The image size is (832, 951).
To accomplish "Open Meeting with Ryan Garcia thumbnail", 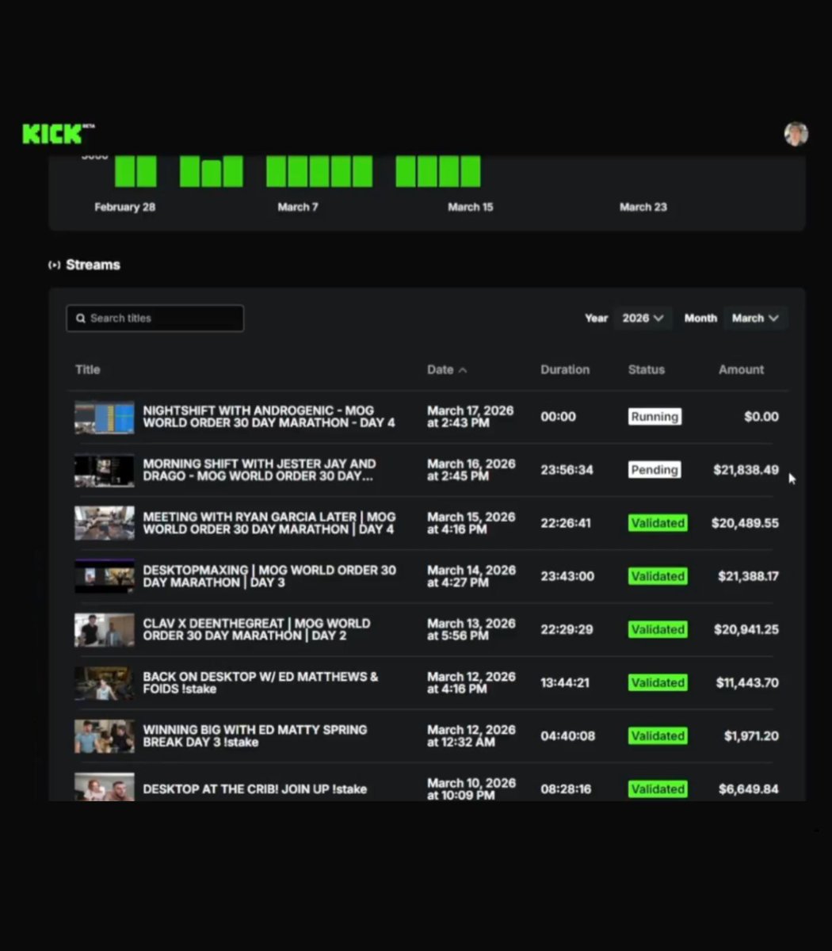I will [105, 523].
